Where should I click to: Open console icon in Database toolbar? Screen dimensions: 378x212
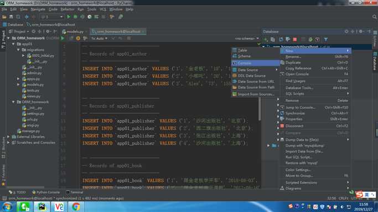click(317, 39)
